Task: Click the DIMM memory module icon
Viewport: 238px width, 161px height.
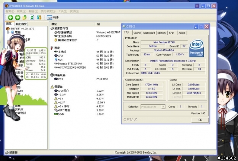Action: coord(56,114)
